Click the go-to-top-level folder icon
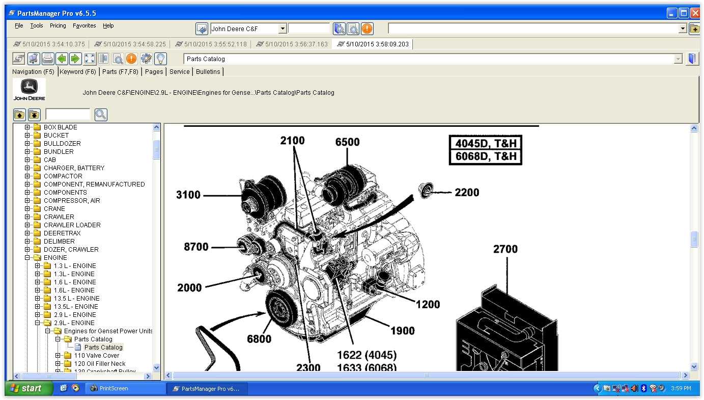704x400 pixels. click(x=34, y=115)
